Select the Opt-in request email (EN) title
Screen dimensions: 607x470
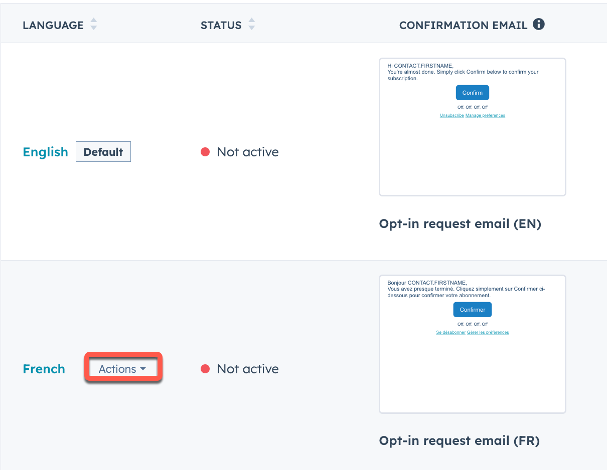[x=460, y=223]
